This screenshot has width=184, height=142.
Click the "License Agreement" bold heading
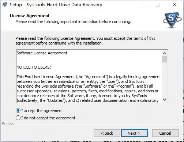(30, 16)
